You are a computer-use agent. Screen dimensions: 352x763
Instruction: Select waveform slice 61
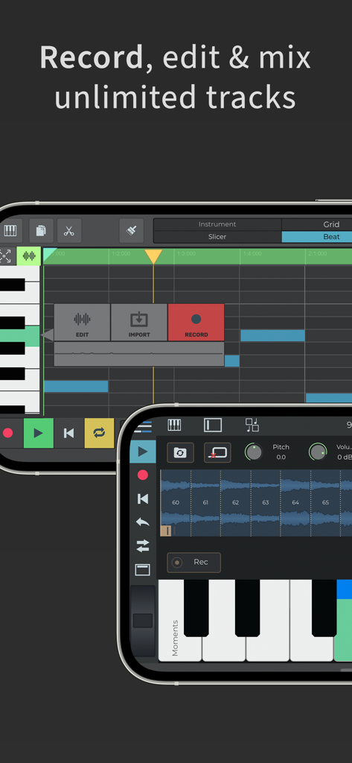(205, 503)
